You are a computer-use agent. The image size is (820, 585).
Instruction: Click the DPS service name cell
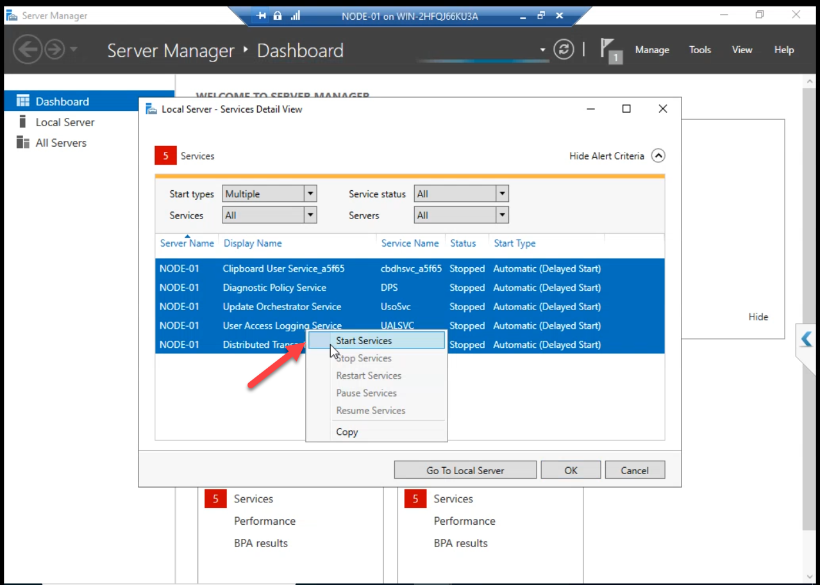[x=389, y=288]
